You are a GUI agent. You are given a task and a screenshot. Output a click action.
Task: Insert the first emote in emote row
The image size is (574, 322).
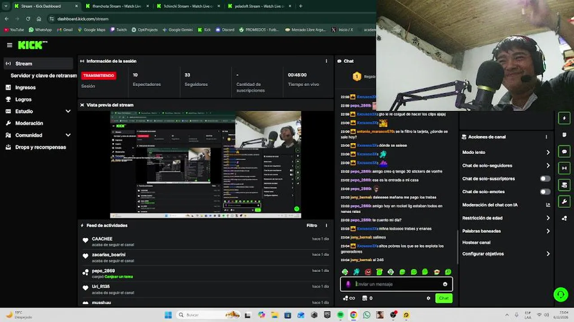345,272
